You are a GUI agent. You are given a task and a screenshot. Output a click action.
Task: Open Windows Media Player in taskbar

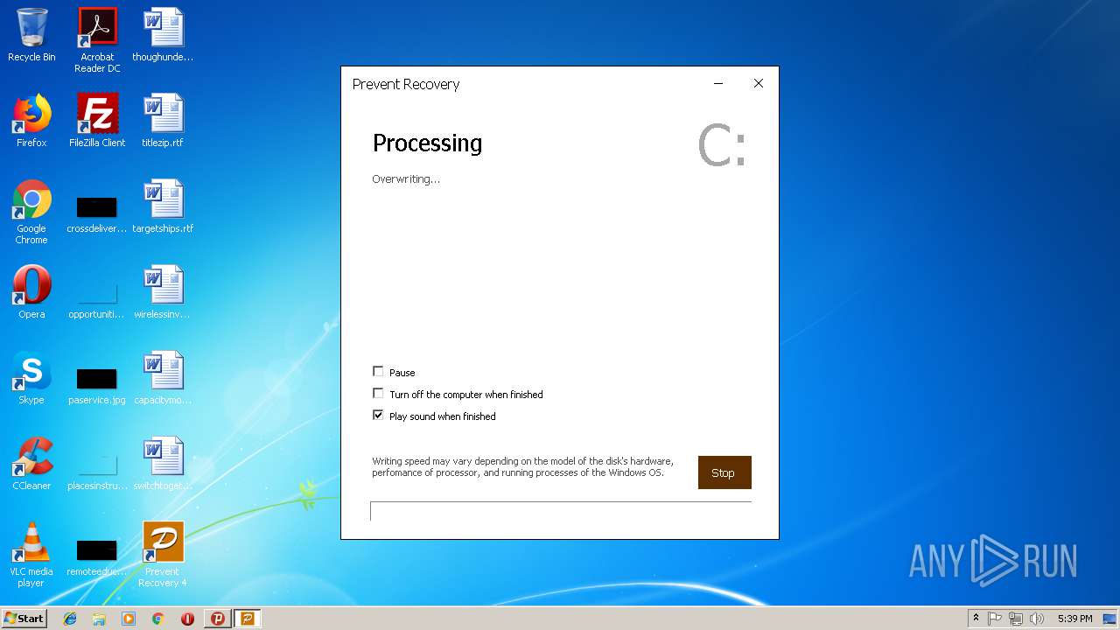(129, 619)
